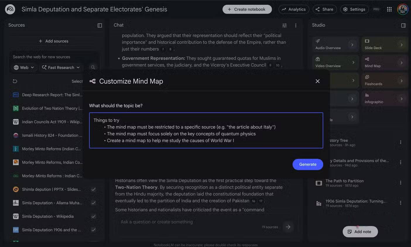Click the Share button
Screen dimensions: 411x247
coord(325,9)
